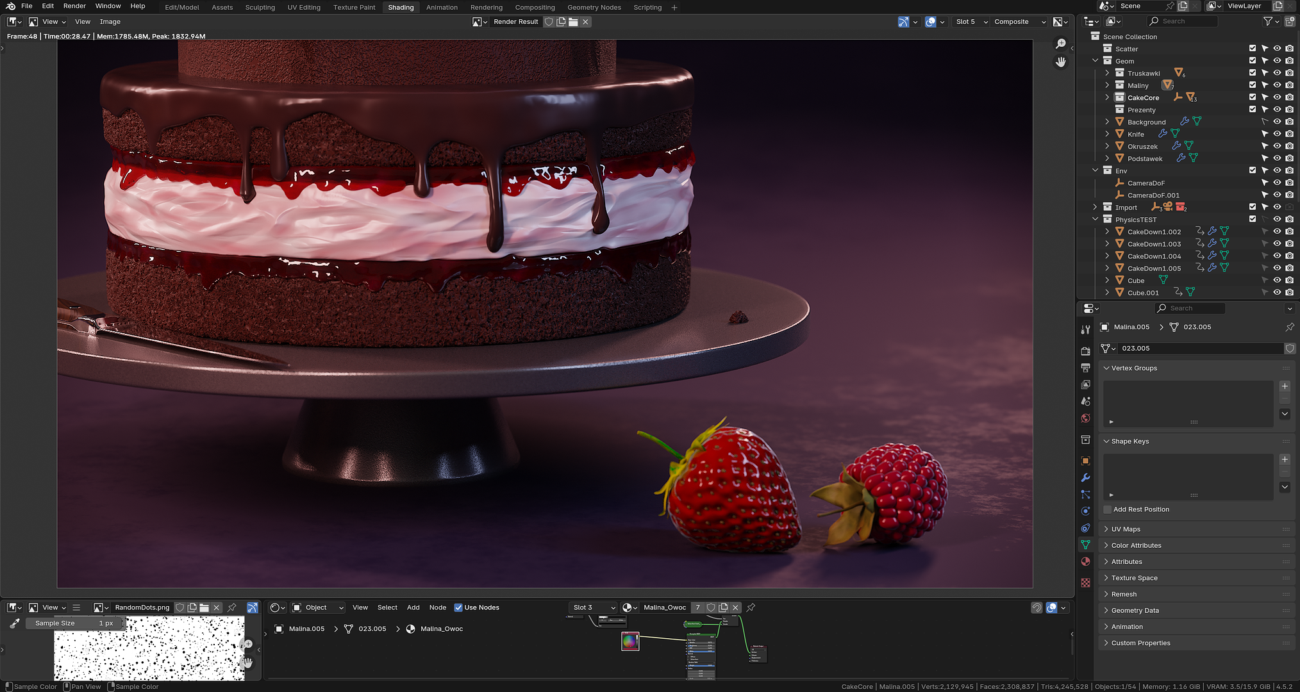Screen dimensions: 1300x692
Task: Click the colorful texture node preview swatch
Action: point(630,641)
